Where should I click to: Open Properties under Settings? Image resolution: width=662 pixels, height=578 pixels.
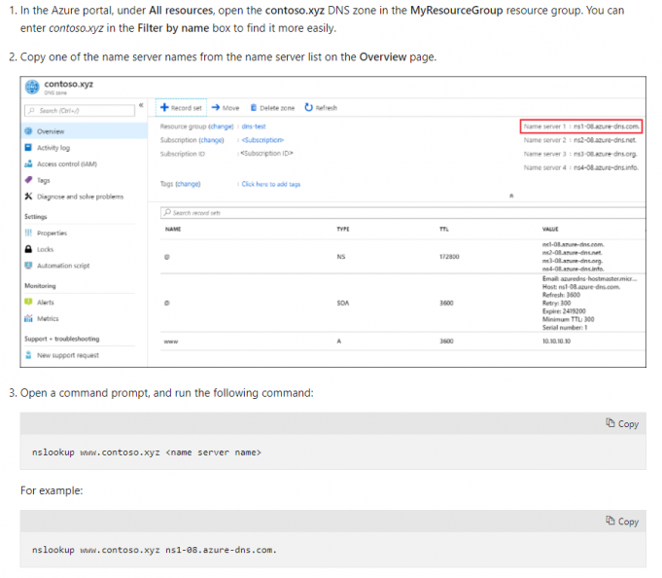point(52,234)
